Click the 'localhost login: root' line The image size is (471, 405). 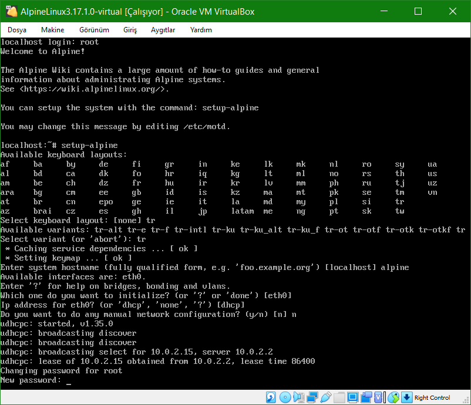(x=49, y=42)
